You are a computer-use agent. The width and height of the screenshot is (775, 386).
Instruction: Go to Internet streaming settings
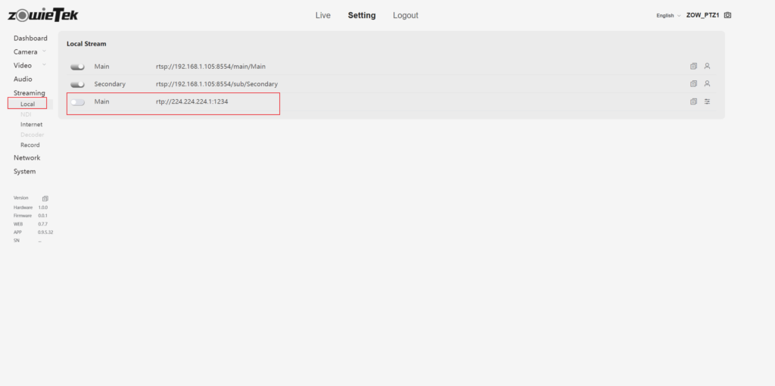31,124
